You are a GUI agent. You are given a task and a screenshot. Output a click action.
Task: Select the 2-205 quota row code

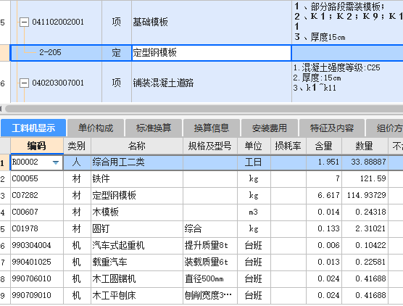coord(51,52)
